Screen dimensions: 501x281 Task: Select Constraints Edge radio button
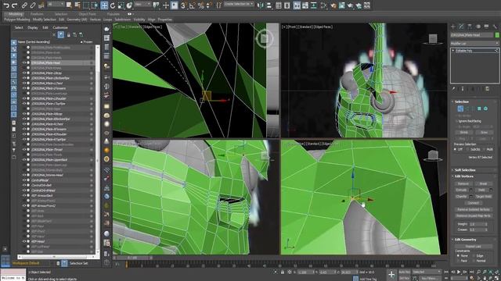[474, 255]
